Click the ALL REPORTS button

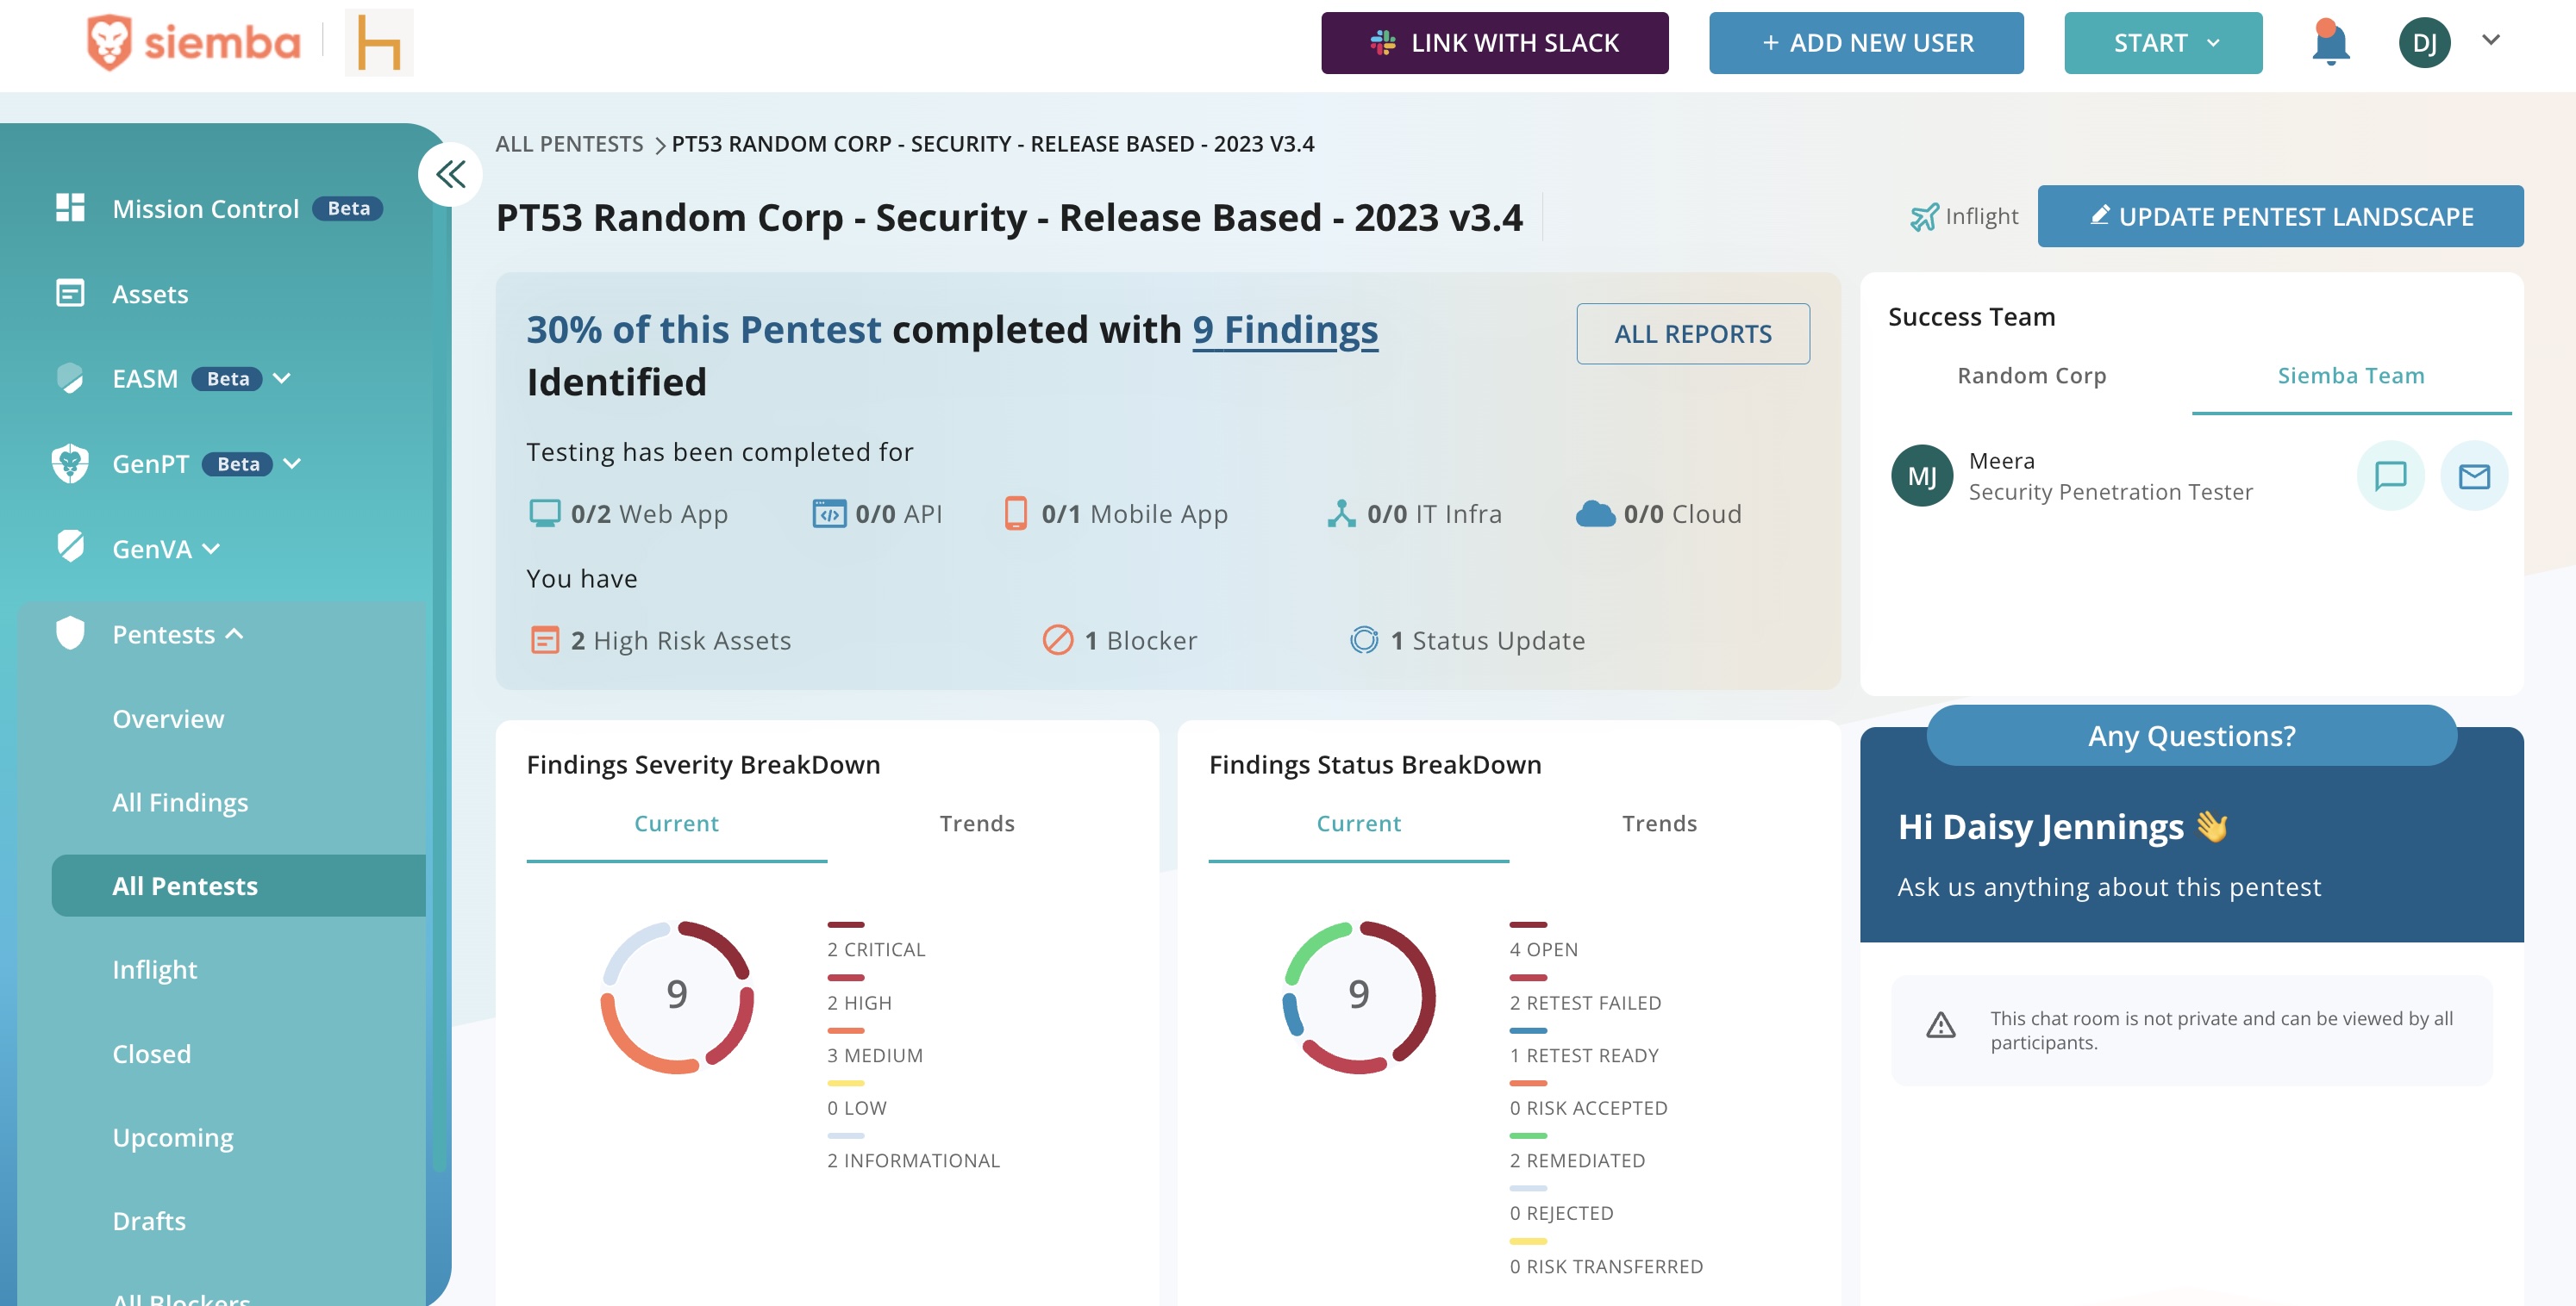pyautogui.click(x=1692, y=333)
